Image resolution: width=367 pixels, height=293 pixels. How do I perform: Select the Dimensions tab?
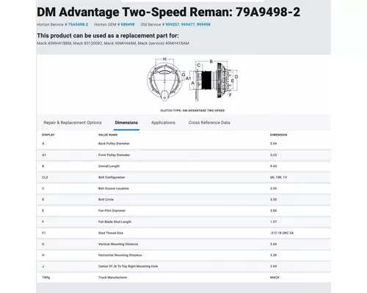126,122
